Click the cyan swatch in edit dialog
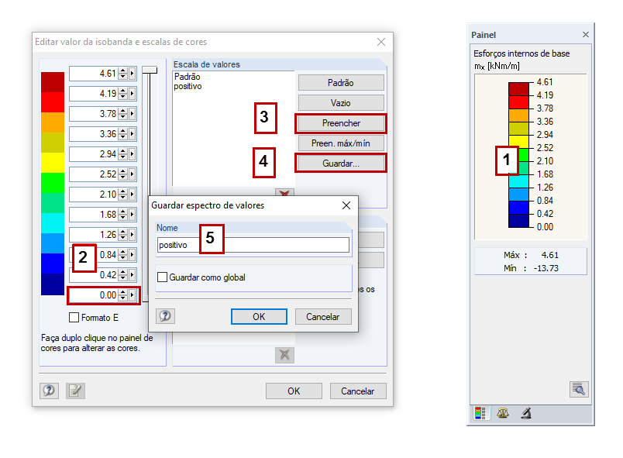This screenshot has width=623, height=458. [53, 223]
